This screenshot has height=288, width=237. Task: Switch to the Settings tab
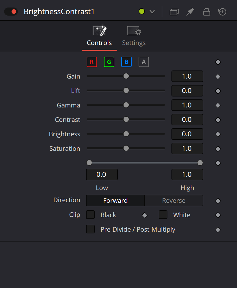click(x=134, y=36)
